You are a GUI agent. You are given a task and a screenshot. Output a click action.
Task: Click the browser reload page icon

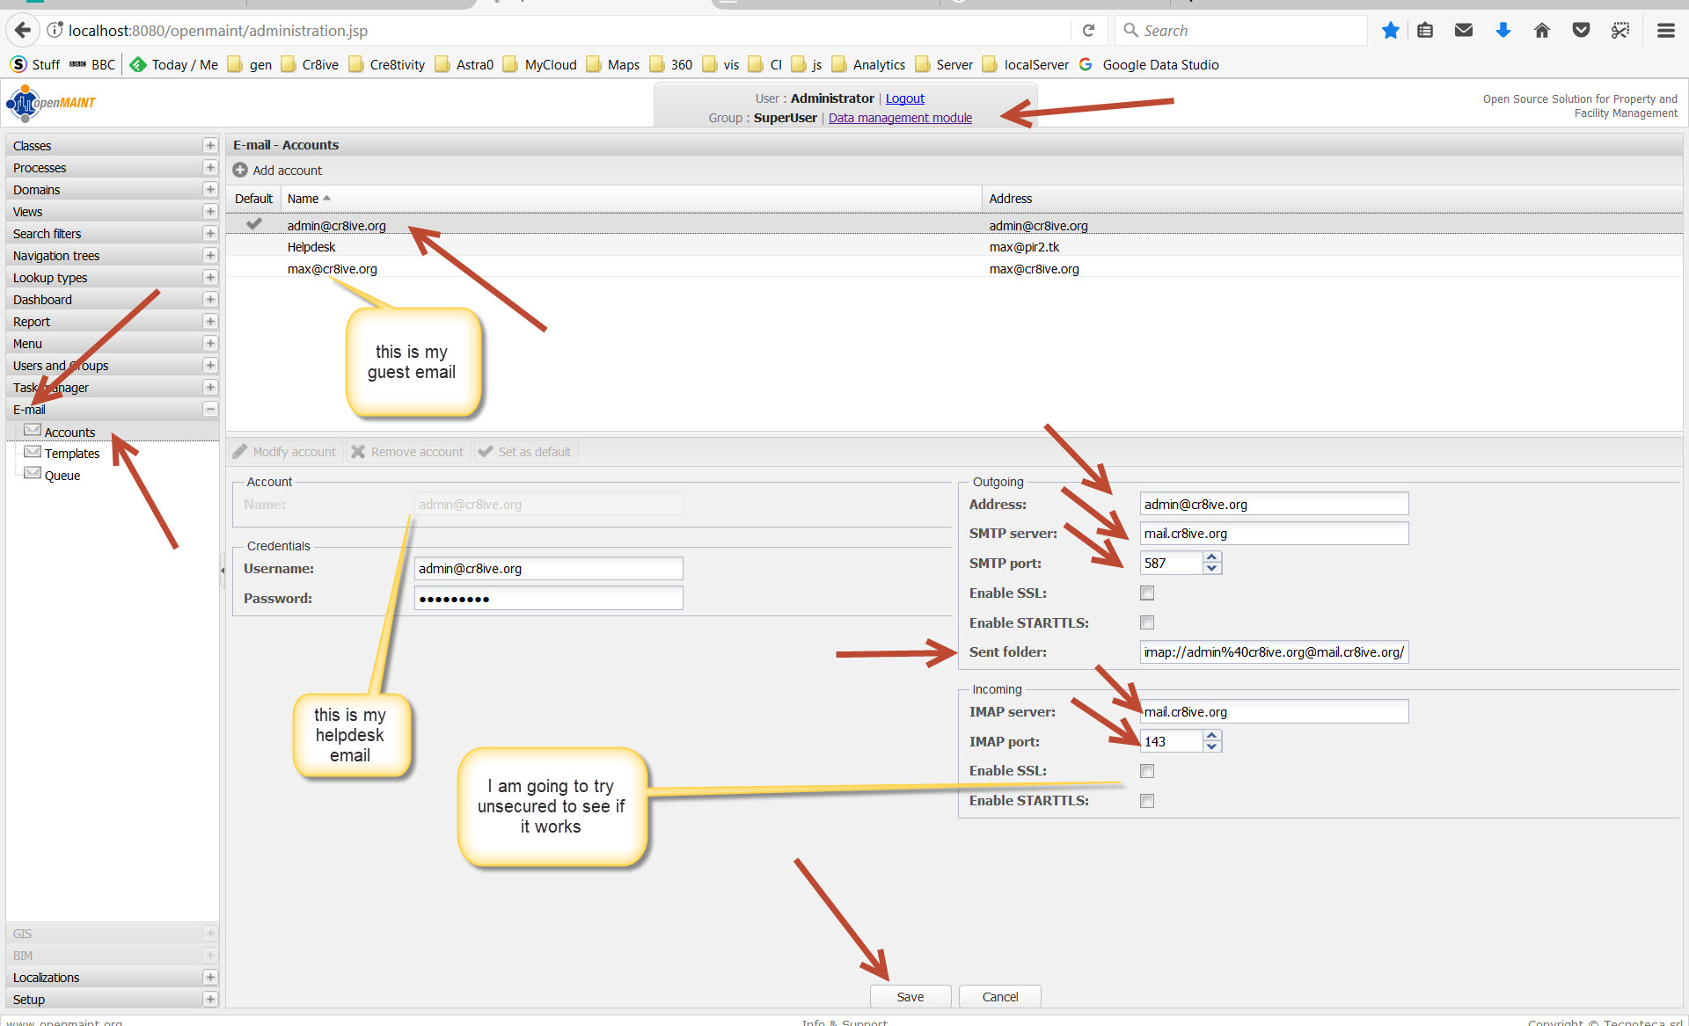(x=1088, y=31)
